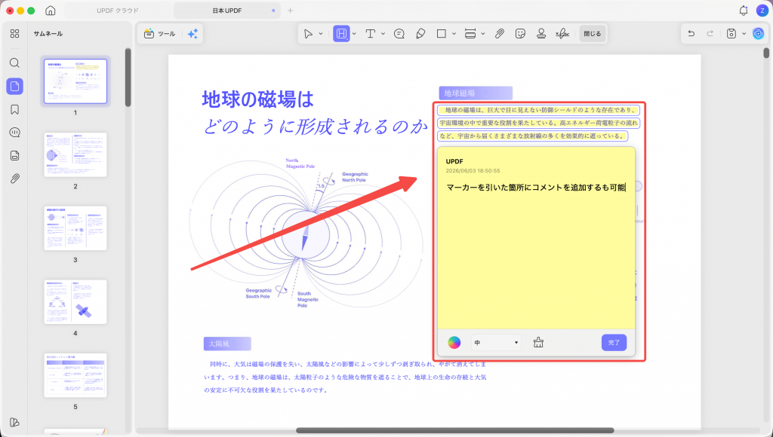The width and height of the screenshot is (773, 437).
Task: Select the sticky note comment tool
Action: 399,33
